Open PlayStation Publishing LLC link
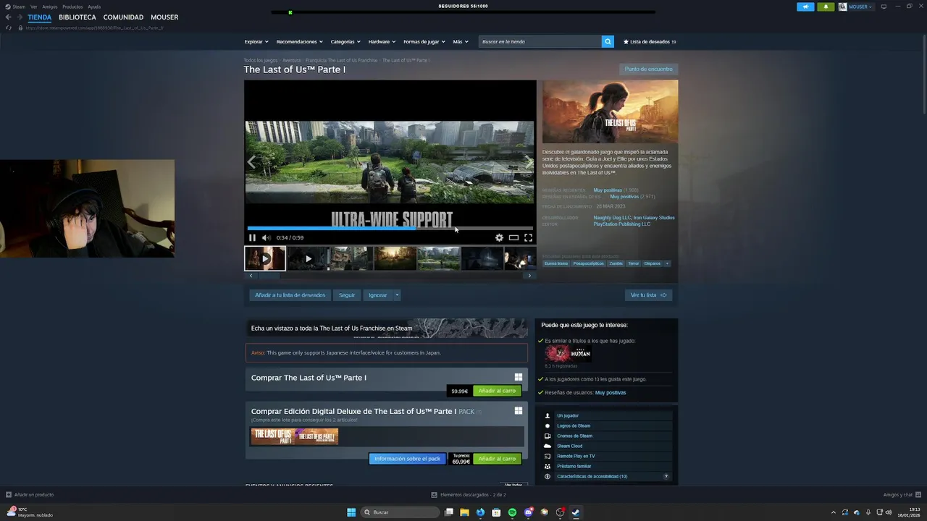The image size is (927, 521). pos(622,224)
